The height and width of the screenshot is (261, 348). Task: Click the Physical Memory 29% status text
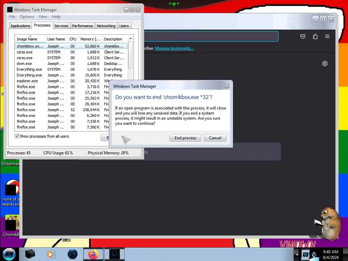click(x=108, y=153)
